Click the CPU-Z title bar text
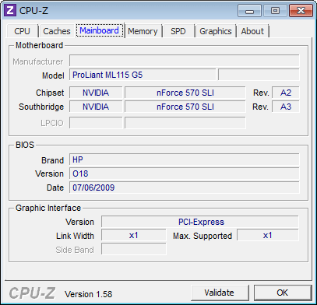The width and height of the screenshot is (317, 305). tap(33, 11)
